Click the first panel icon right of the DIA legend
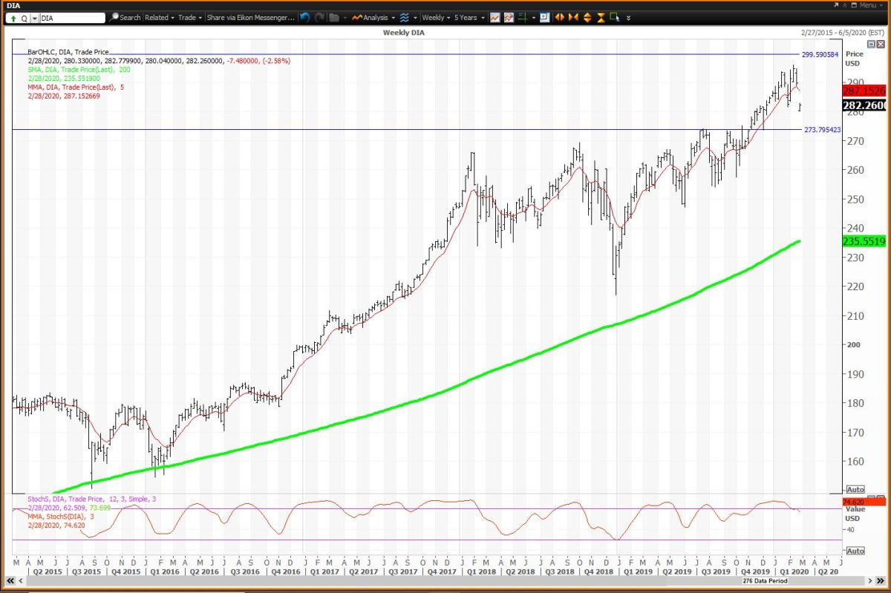 pyautogui.click(x=871, y=45)
